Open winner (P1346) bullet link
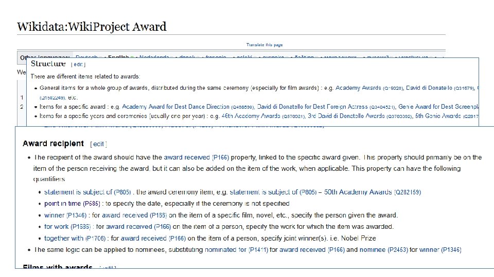Image resolution: width=494 pixels, height=277 pixels. coord(65,215)
